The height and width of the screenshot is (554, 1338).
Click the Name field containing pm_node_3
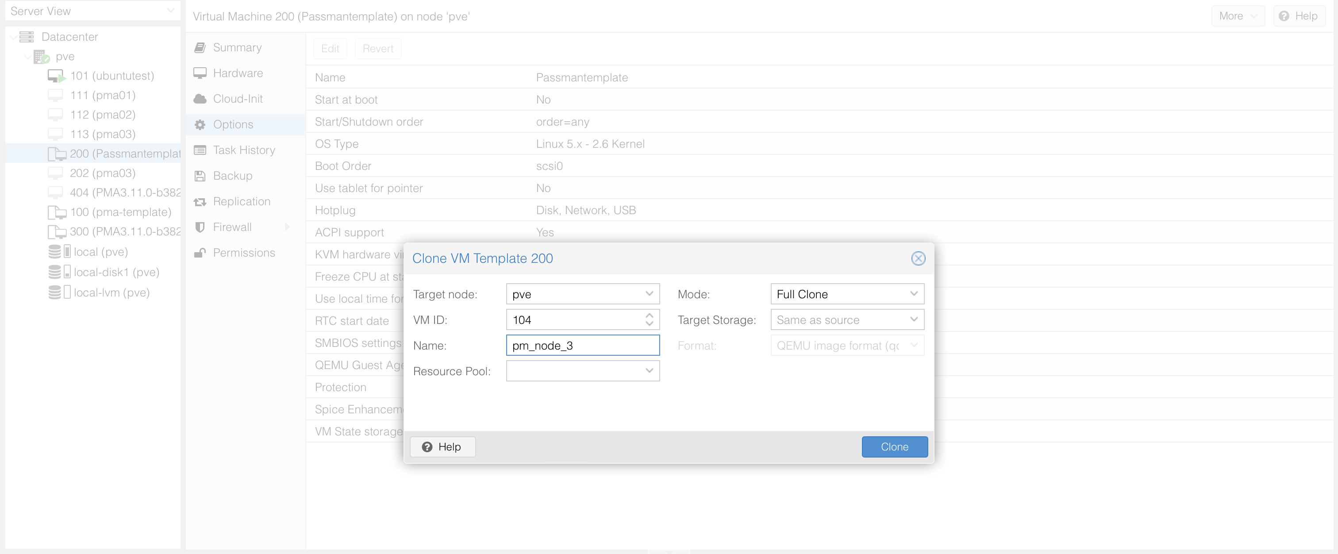pos(582,345)
